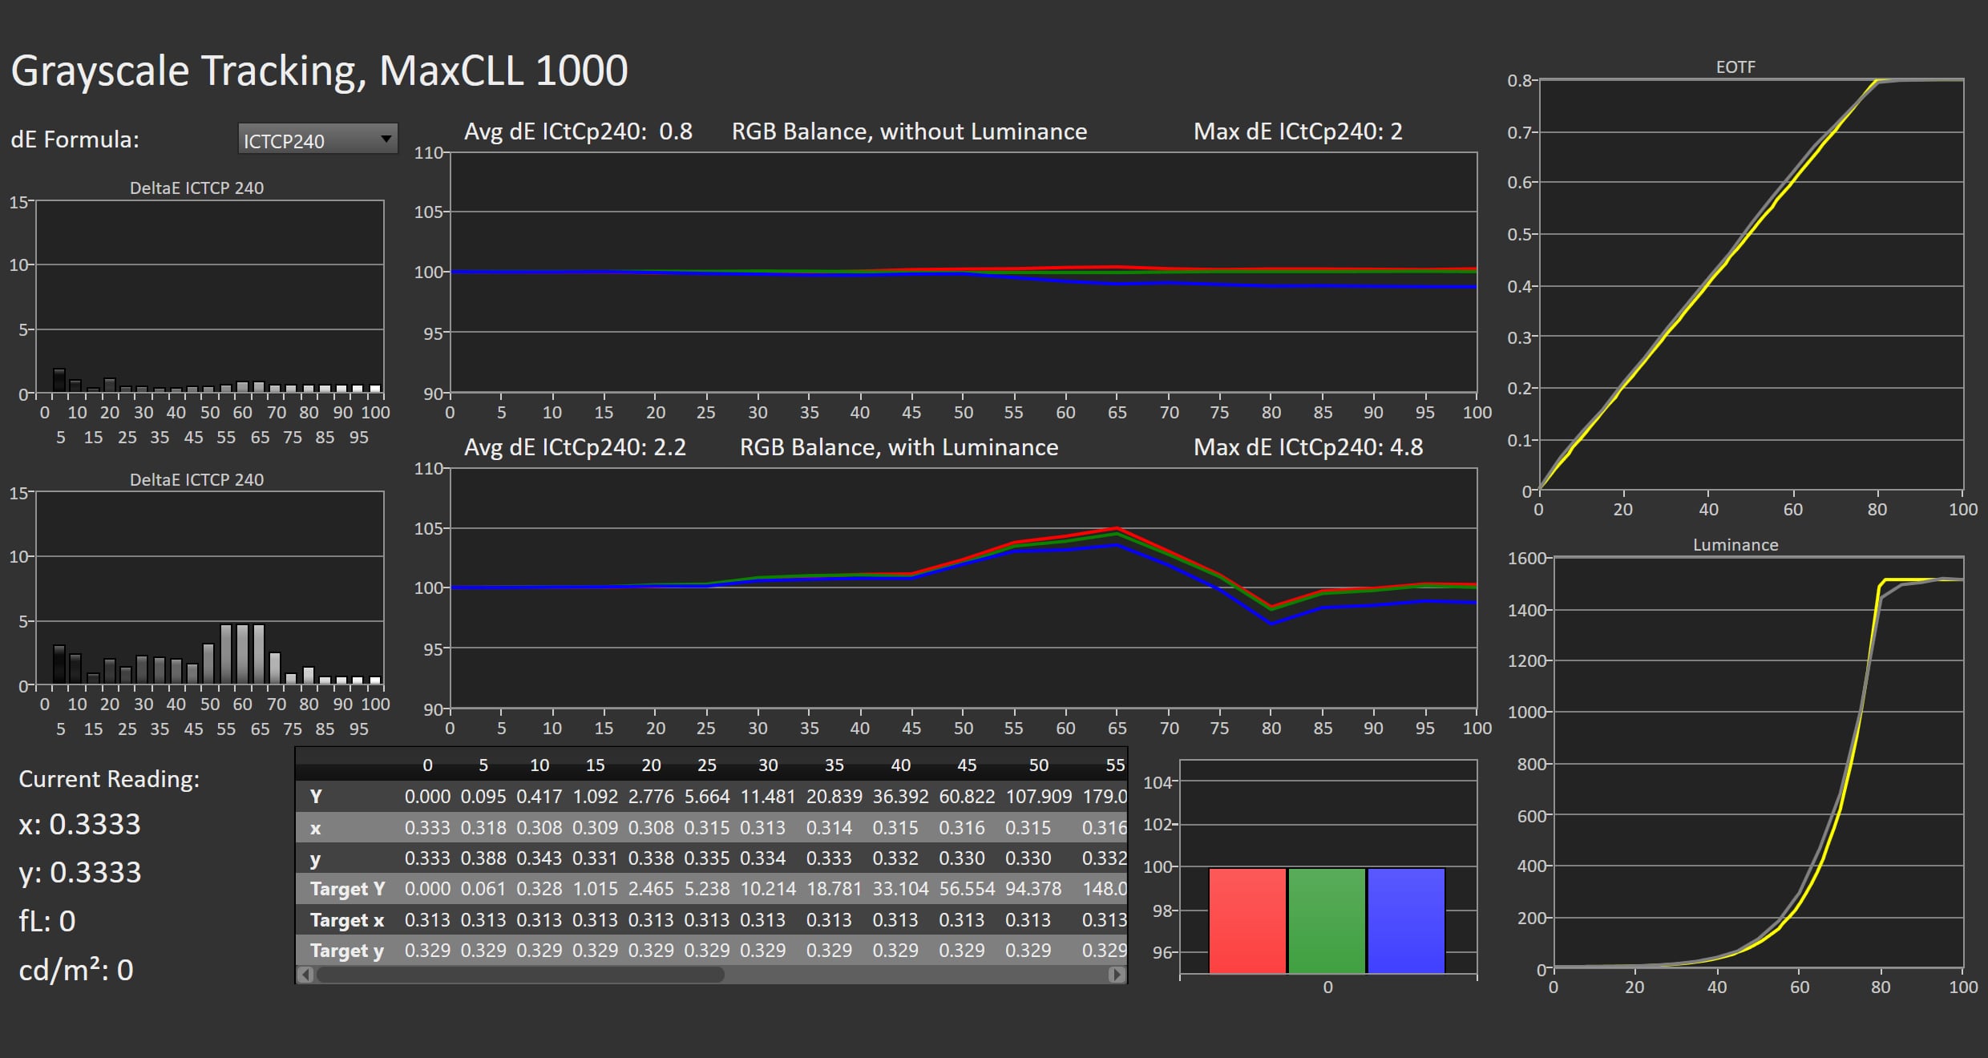Click the RGB Balance, without Luminance title
Image resolution: width=1988 pixels, height=1058 pixels.
pos(909,131)
